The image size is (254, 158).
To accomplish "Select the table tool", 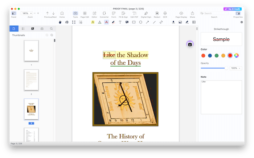I will (194, 22).
